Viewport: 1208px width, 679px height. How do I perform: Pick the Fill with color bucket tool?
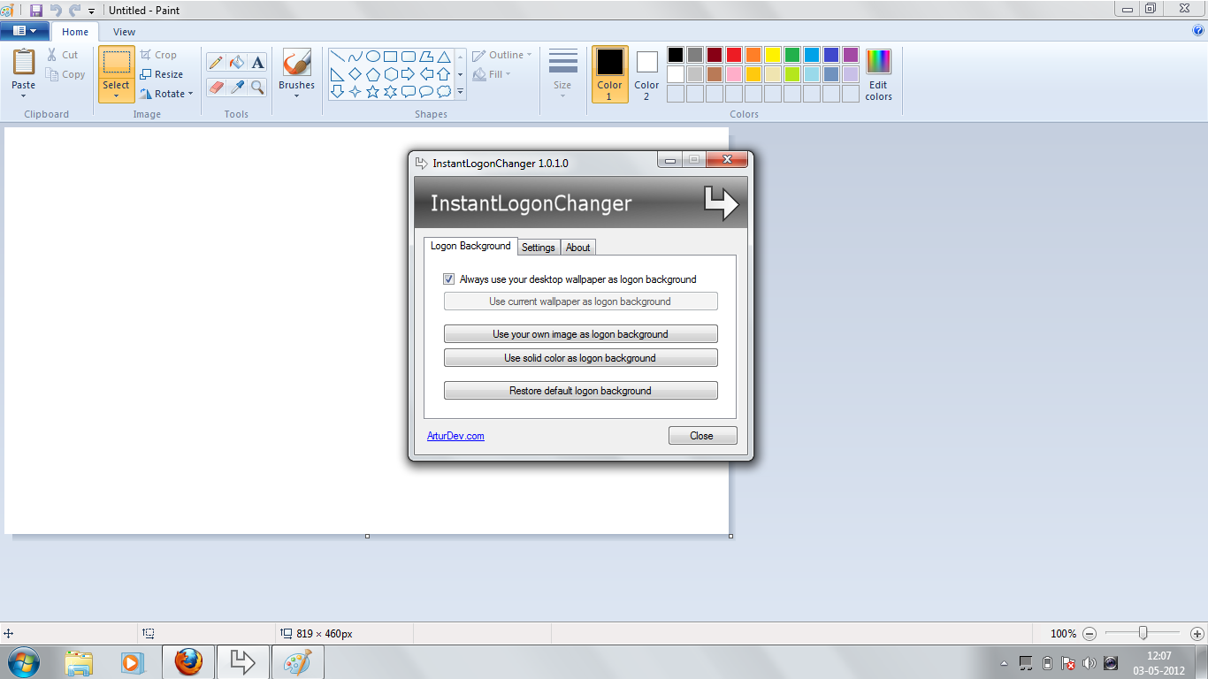point(236,62)
